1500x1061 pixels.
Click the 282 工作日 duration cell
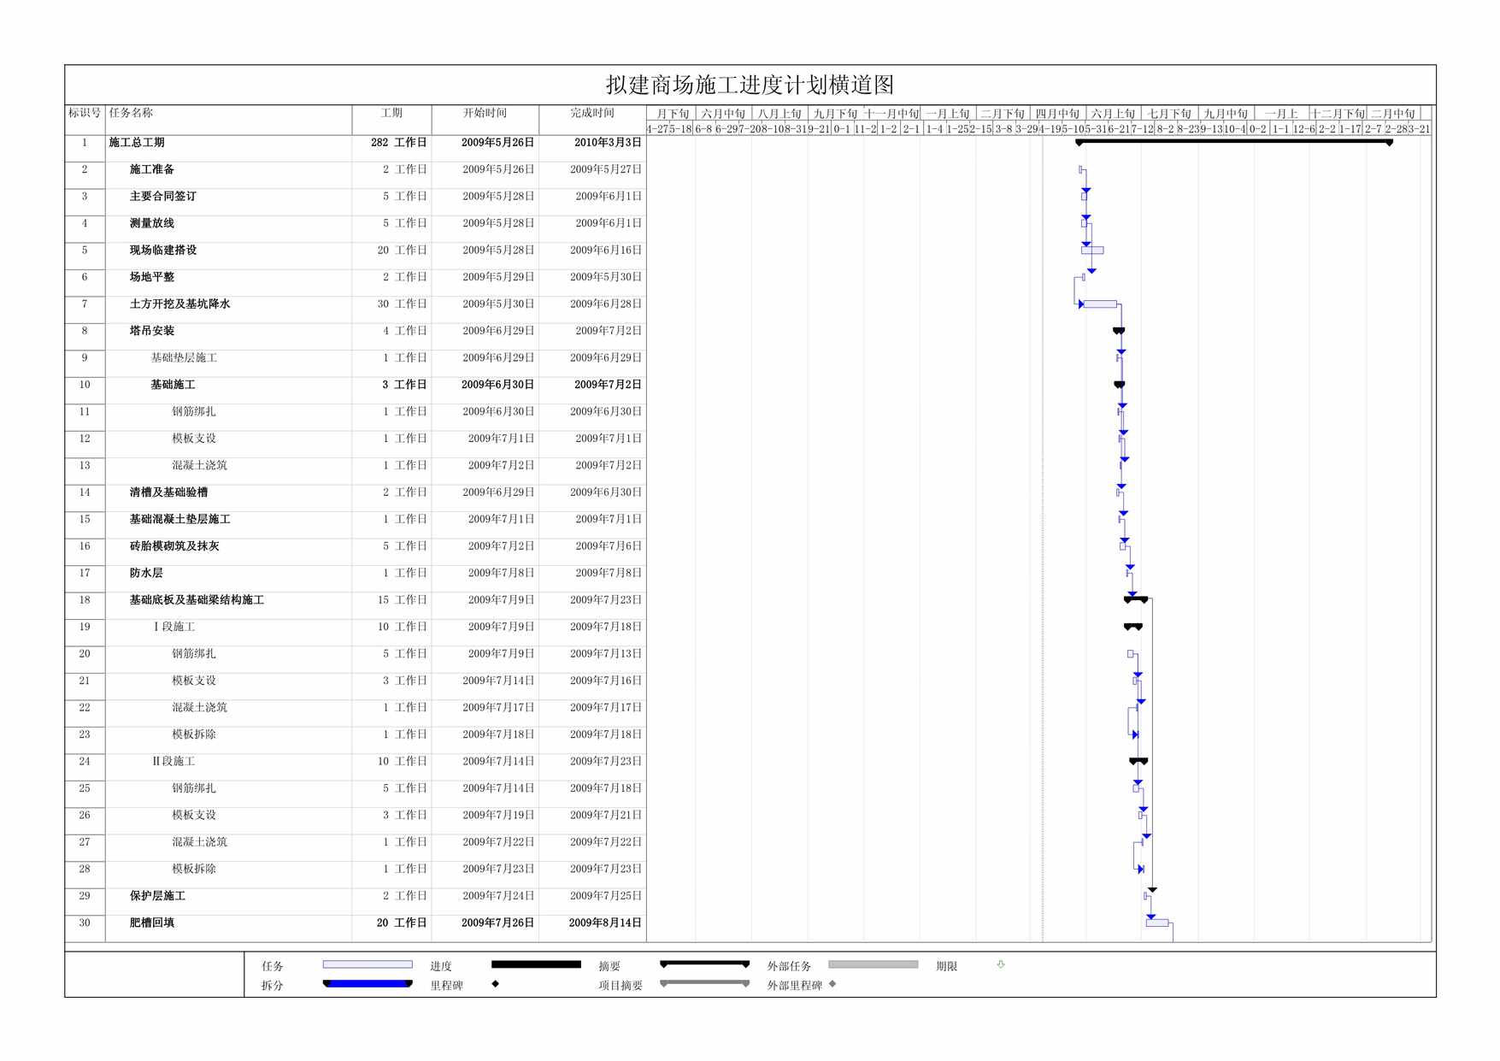coord(398,143)
